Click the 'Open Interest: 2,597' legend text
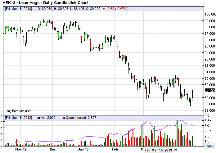216x153 pixels. (81, 118)
